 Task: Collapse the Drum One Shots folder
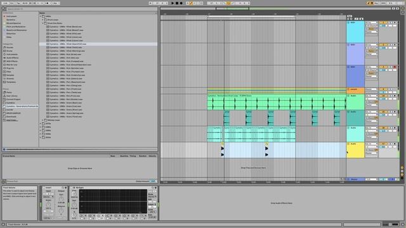43,23
